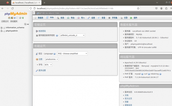Click the 更多设置 more settings link
This screenshot has width=172, height=106.
tap(42, 70)
